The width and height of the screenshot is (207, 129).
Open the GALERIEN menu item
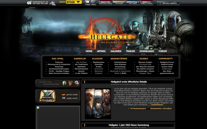pyautogui.click(x=116, y=51)
